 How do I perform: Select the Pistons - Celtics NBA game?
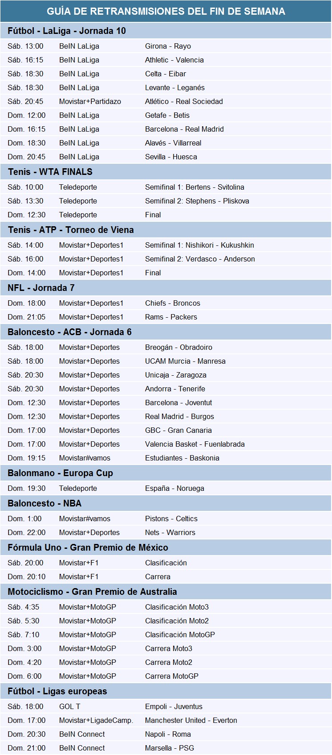point(171,519)
